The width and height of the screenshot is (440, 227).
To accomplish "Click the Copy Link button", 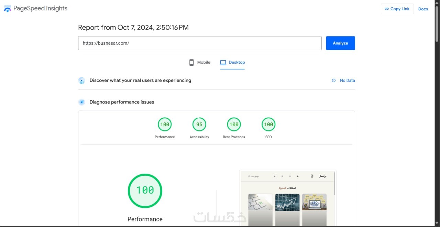I will (397, 9).
